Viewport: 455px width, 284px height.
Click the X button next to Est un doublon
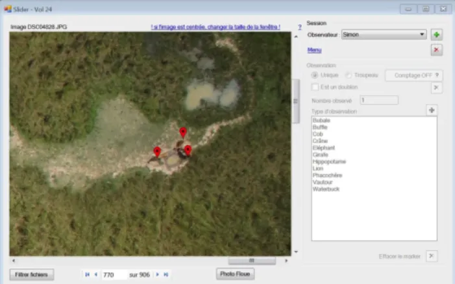(x=436, y=88)
